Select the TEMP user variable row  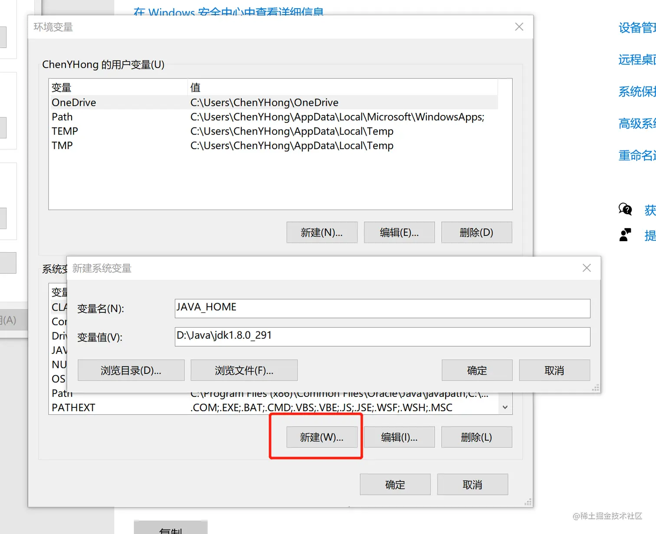point(274,131)
